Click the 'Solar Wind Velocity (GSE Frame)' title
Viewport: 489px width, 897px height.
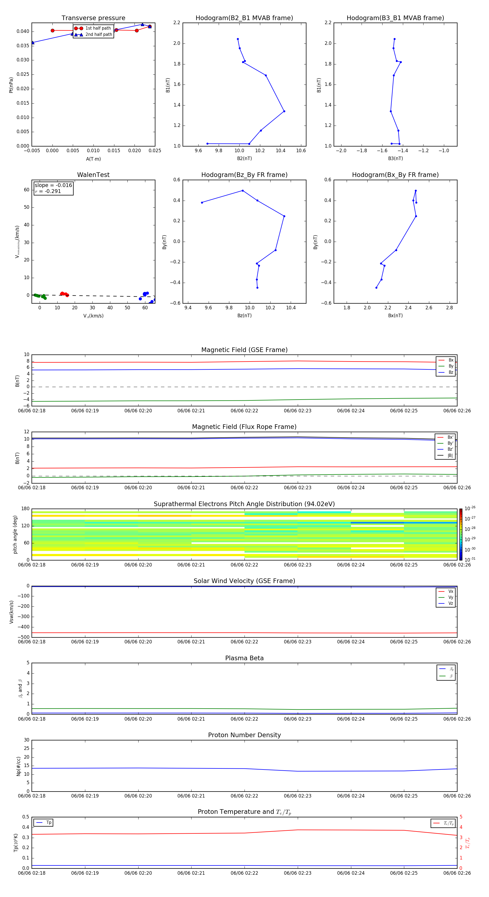point(244,581)
